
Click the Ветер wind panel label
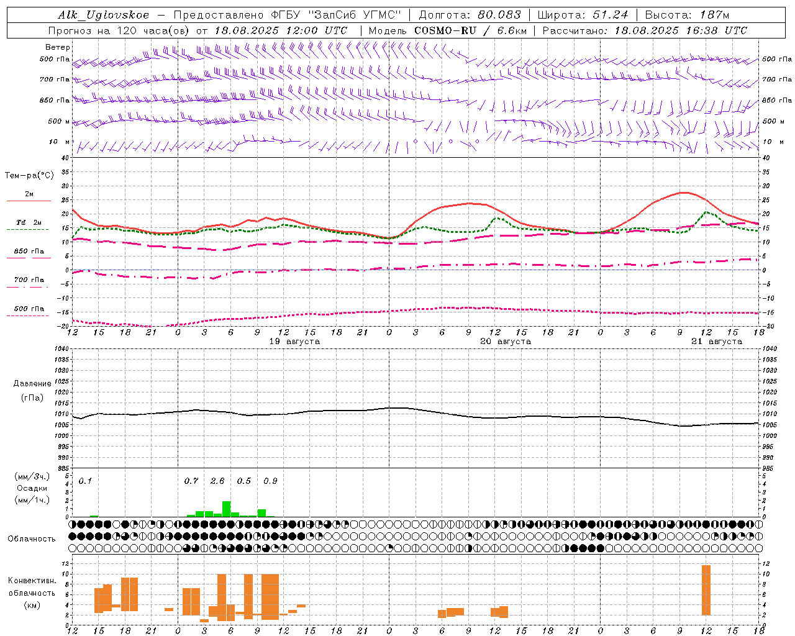[x=58, y=47]
